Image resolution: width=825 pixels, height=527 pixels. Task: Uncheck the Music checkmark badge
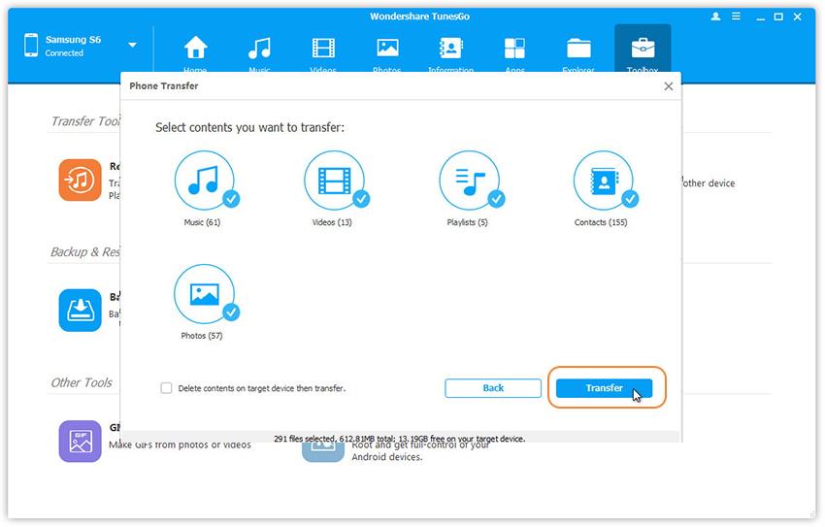coord(231,199)
